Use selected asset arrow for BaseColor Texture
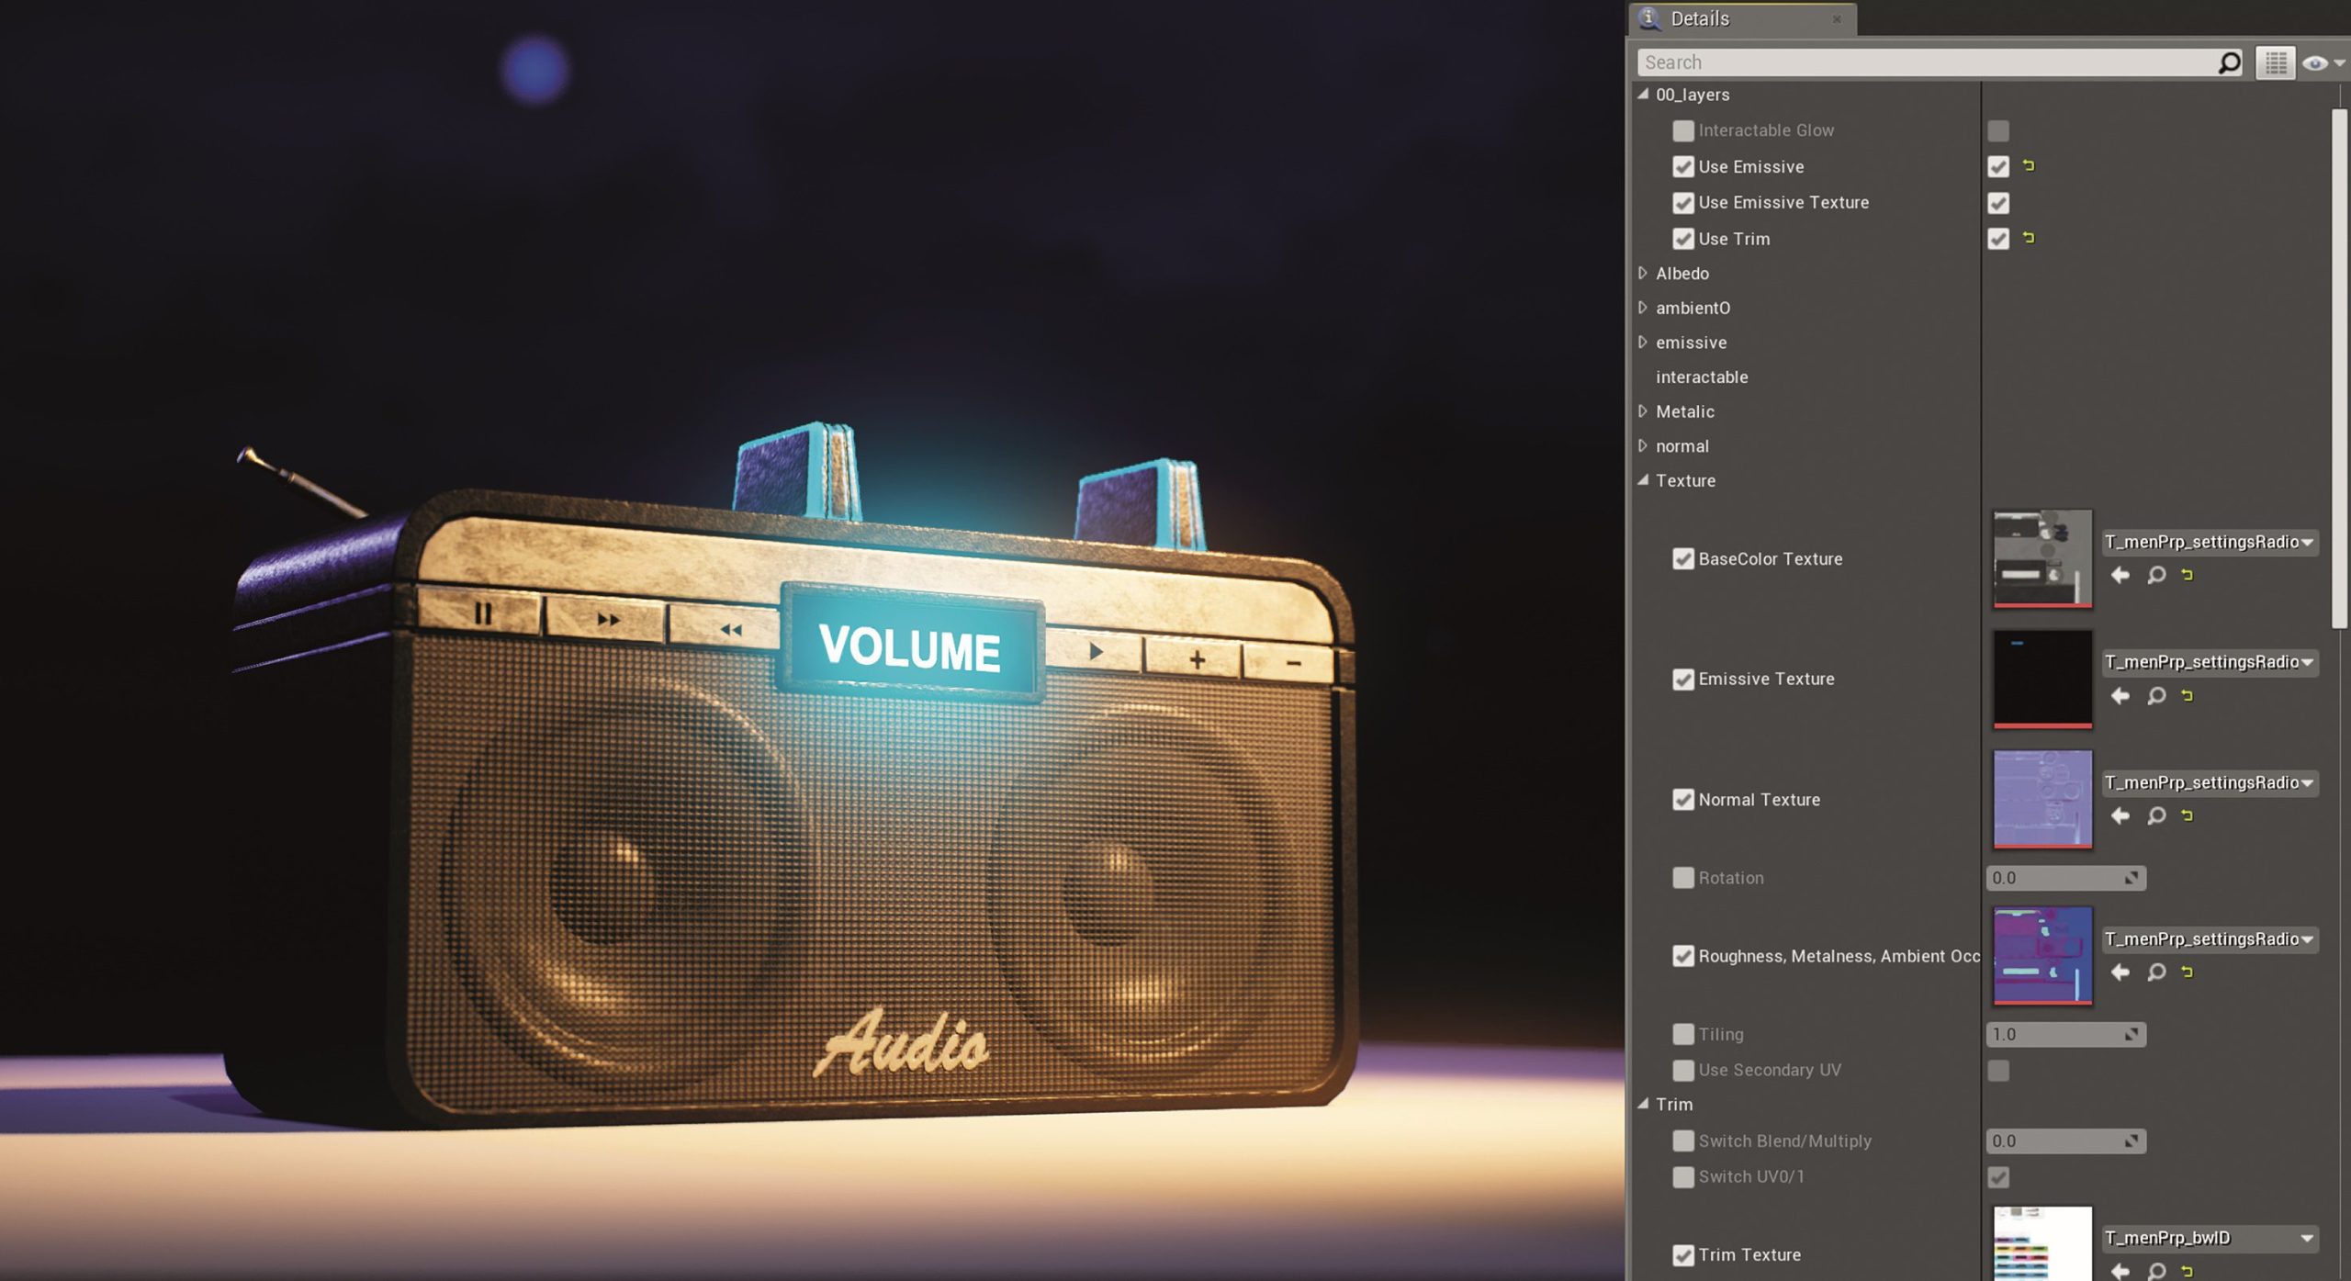This screenshot has height=1281, width=2351. (2120, 575)
